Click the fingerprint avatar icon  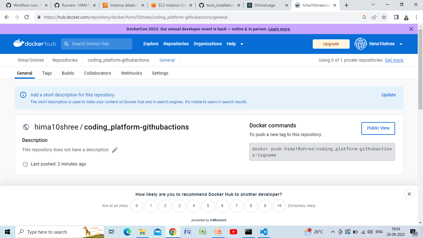[360, 44]
